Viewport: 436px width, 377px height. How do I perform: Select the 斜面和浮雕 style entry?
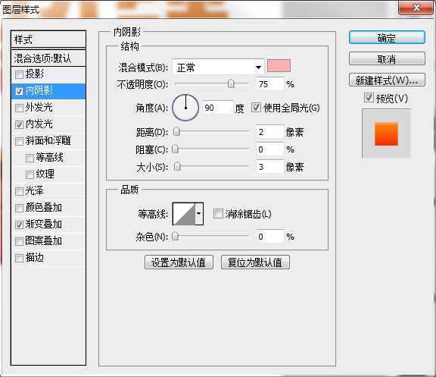point(48,141)
